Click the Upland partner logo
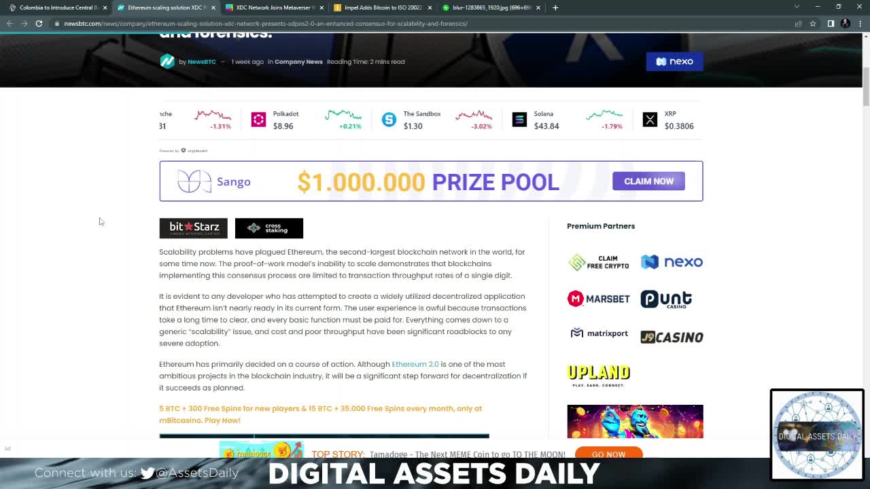 pyautogui.click(x=599, y=375)
